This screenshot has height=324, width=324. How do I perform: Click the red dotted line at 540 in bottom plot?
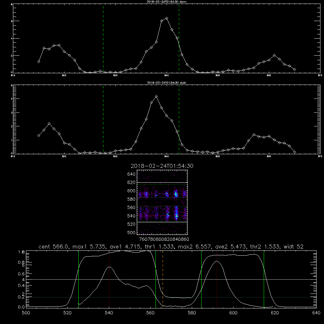tap(109, 279)
